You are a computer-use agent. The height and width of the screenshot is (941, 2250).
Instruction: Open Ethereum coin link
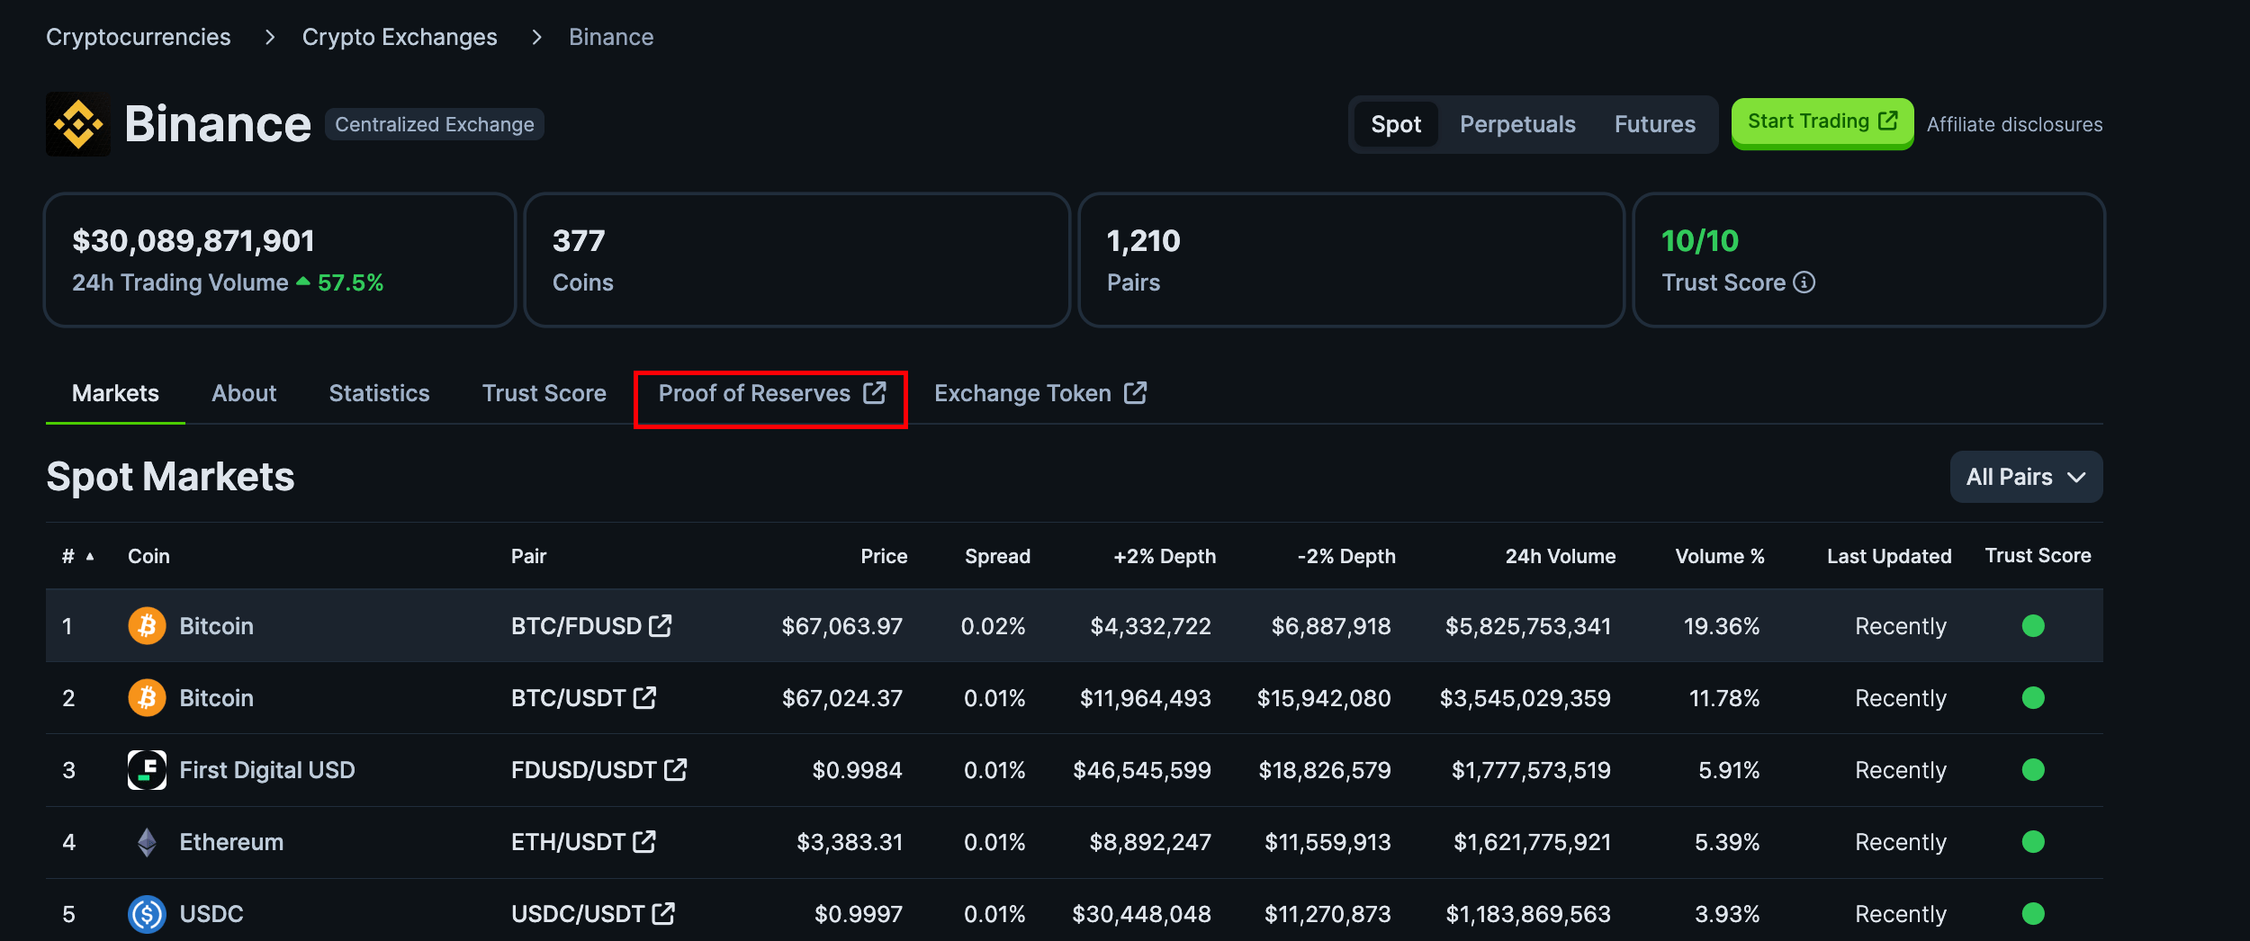click(231, 842)
